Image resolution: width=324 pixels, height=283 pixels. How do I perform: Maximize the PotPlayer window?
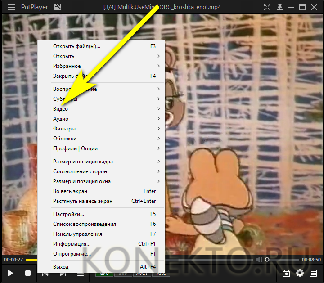(x=302, y=7)
